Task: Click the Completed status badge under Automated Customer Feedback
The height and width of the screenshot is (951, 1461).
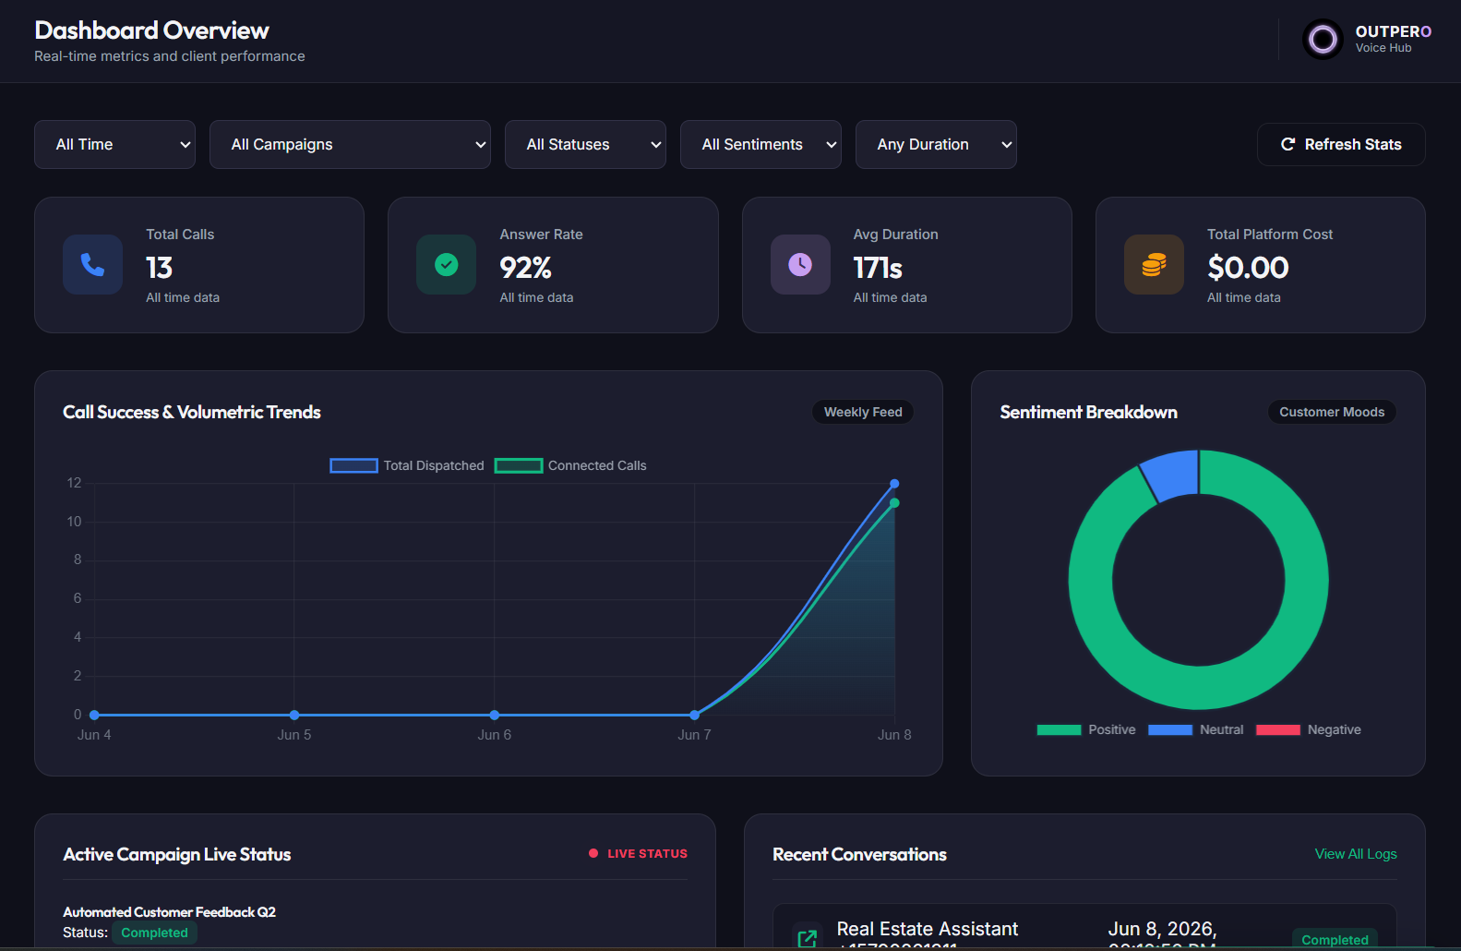Action: (x=154, y=933)
